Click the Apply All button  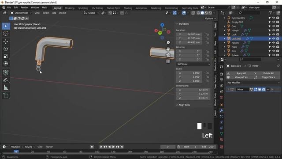239,73
